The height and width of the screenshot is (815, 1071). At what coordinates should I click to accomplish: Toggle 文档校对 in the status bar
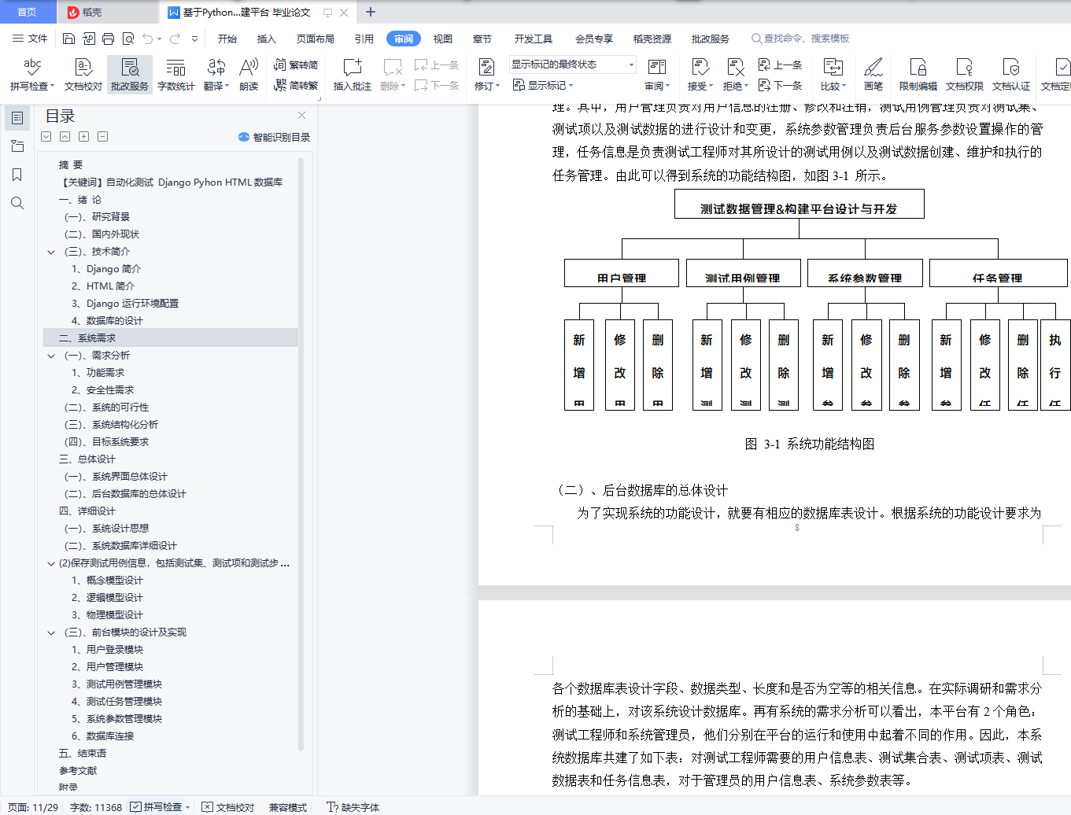click(227, 807)
